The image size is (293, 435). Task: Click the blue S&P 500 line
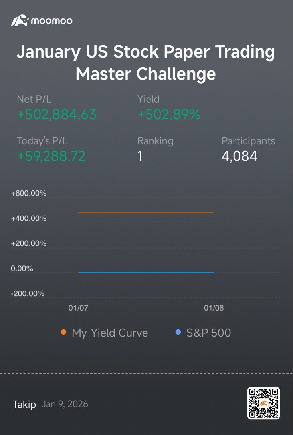[x=146, y=273]
